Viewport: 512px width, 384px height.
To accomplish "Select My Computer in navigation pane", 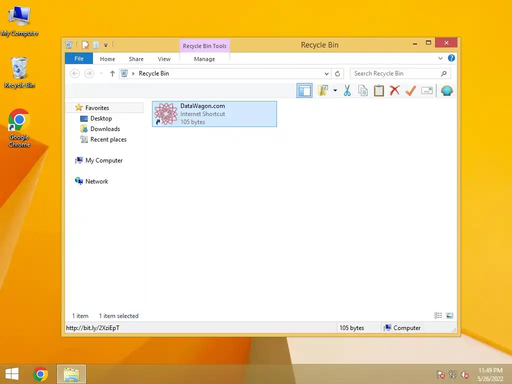I will pos(104,160).
